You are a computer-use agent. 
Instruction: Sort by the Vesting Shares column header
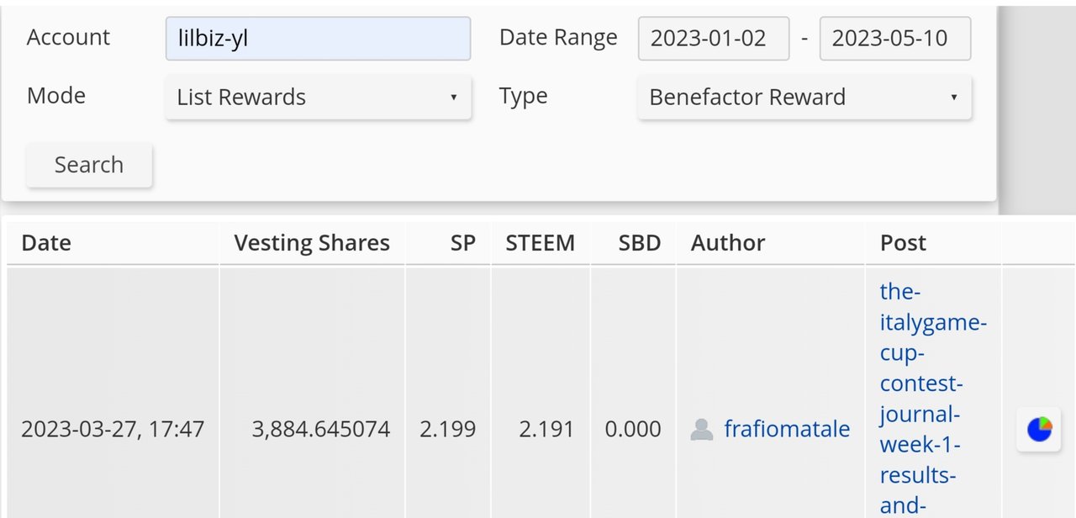click(312, 243)
